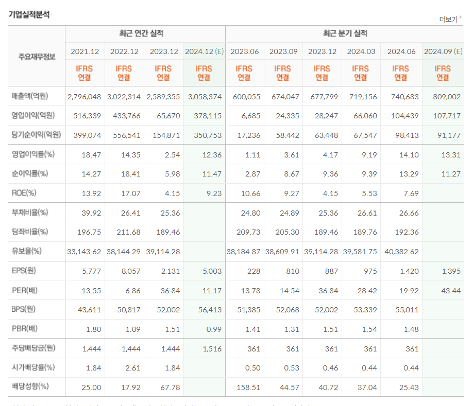Click the 배당성향(%) row label
The width and height of the screenshot is (473, 406).
[30, 386]
